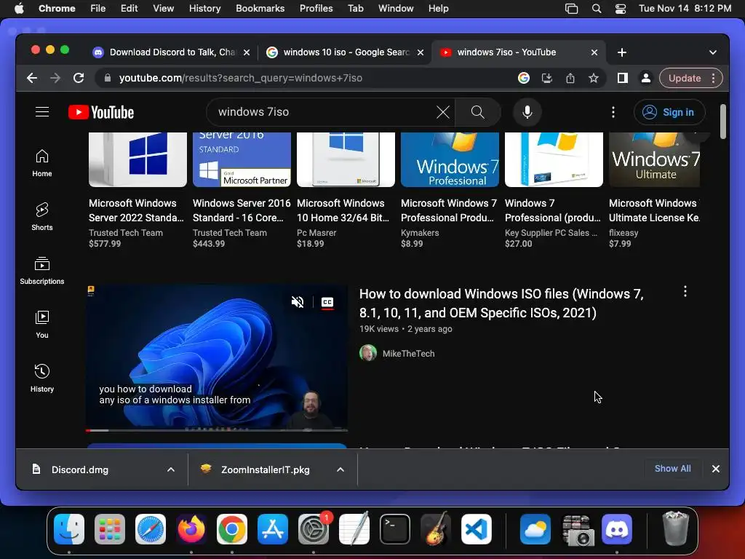Switch to windows 10 iso Google tab

(x=346, y=52)
